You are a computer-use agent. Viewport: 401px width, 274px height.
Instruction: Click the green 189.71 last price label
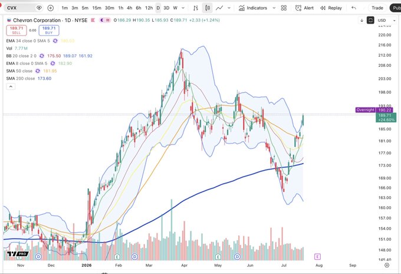click(386, 118)
